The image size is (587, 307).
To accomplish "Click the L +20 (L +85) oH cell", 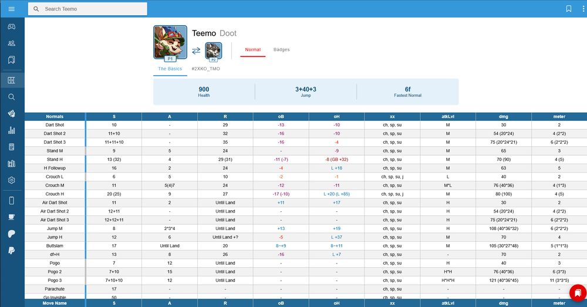I will [x=336, y=194].
